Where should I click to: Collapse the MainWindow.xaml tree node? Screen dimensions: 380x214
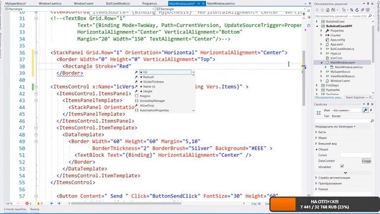coord(322,62)
